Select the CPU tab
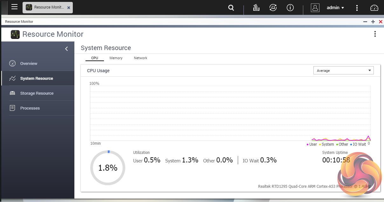The width and height of the screenshot is (384, 202). point(95,58)
